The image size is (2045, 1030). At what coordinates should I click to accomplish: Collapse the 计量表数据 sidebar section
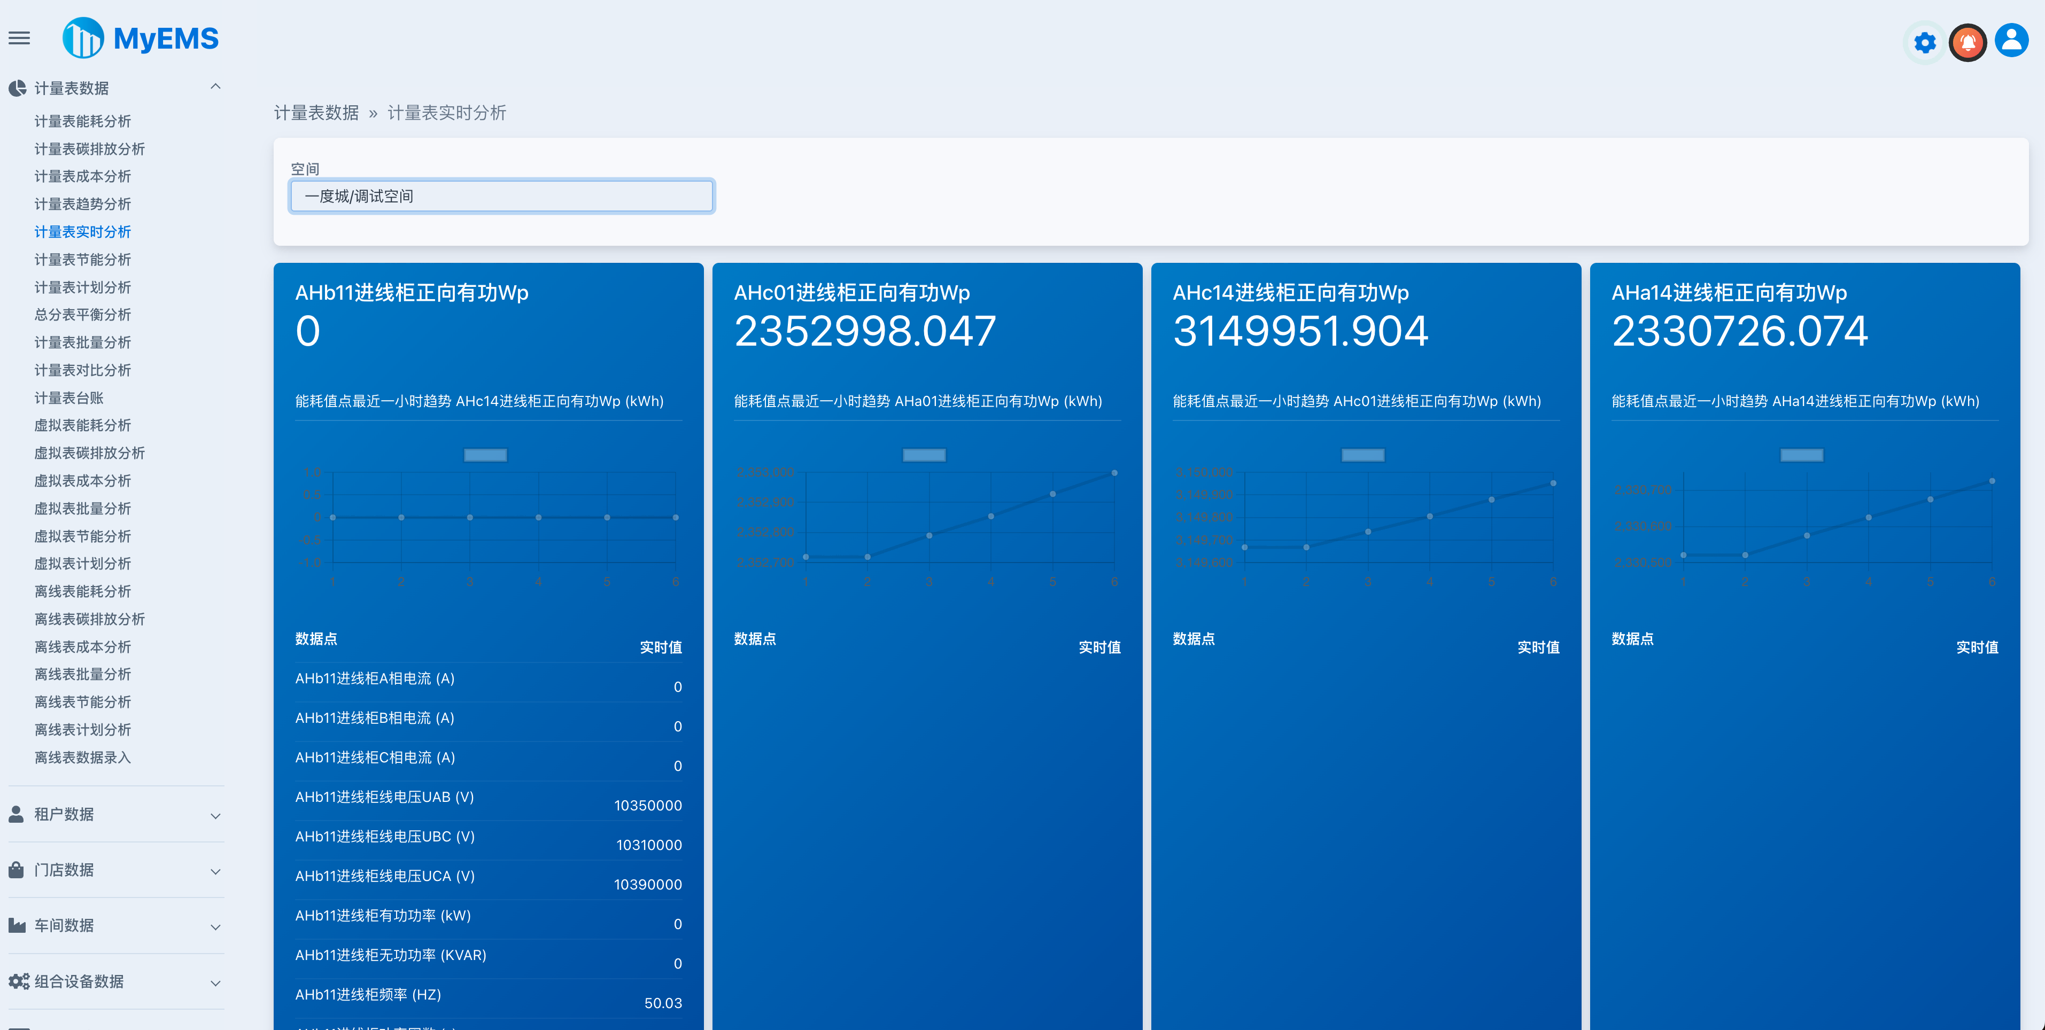(215, 87)
